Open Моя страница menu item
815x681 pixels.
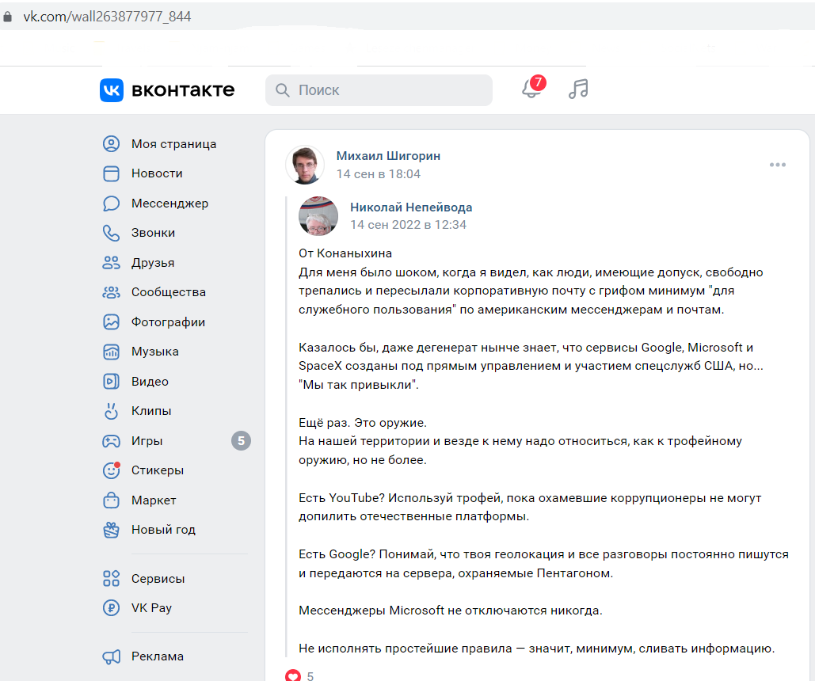pos(173,144)
